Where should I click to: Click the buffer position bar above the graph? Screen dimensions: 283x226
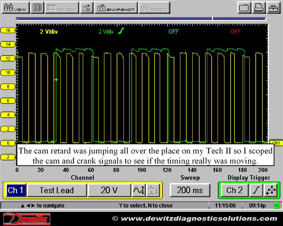(141, 19)
